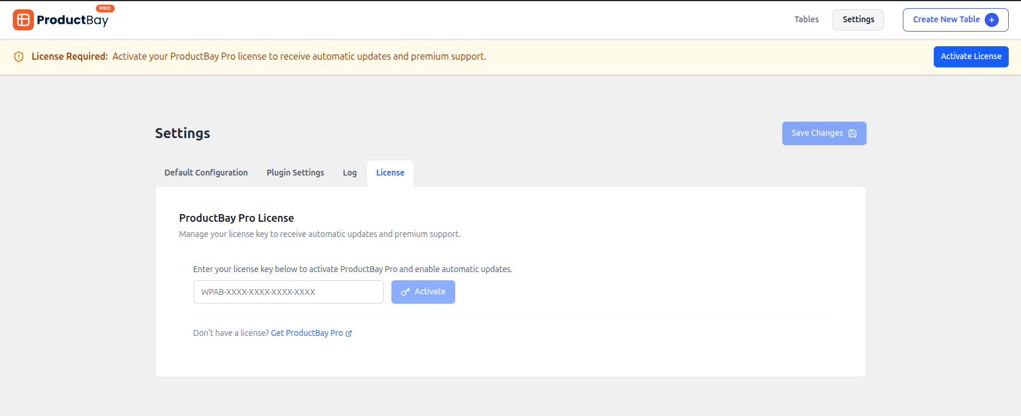Click the plus icon in Create New Table
1021x416 pixels.
[992, 20]
